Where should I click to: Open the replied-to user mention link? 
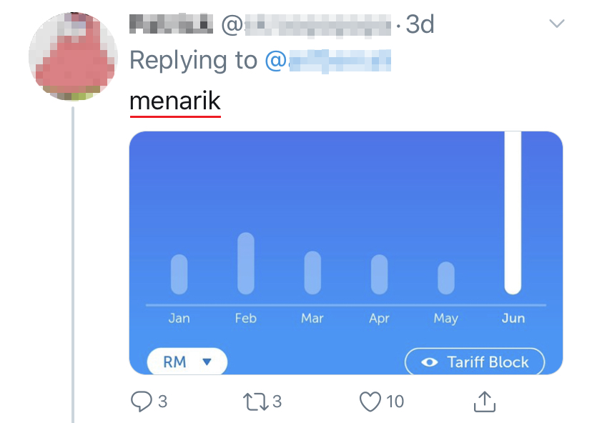pyautogui.click(x=328, y=61)
